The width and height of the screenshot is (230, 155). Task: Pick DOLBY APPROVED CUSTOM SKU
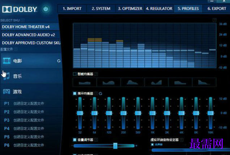[x=30, y=43]
